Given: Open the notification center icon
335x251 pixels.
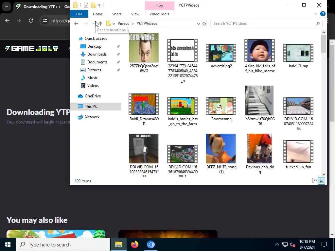Looking at the screenshot, I should pyautogui.click(x=324, y=244).
